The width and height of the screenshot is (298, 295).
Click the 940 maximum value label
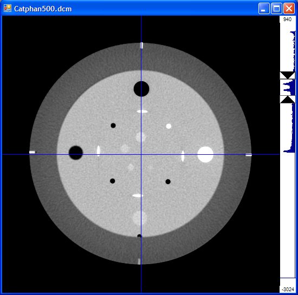coord(287,19)
